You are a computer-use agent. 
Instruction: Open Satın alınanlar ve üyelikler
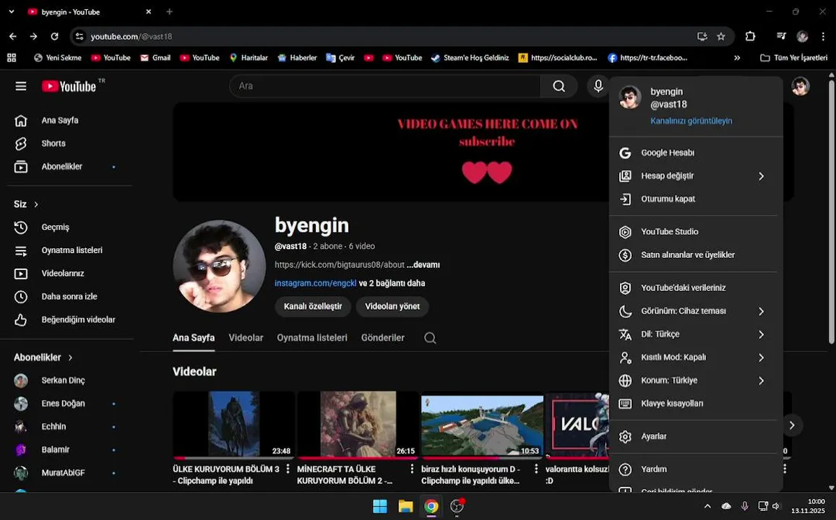tap(696, 255)
